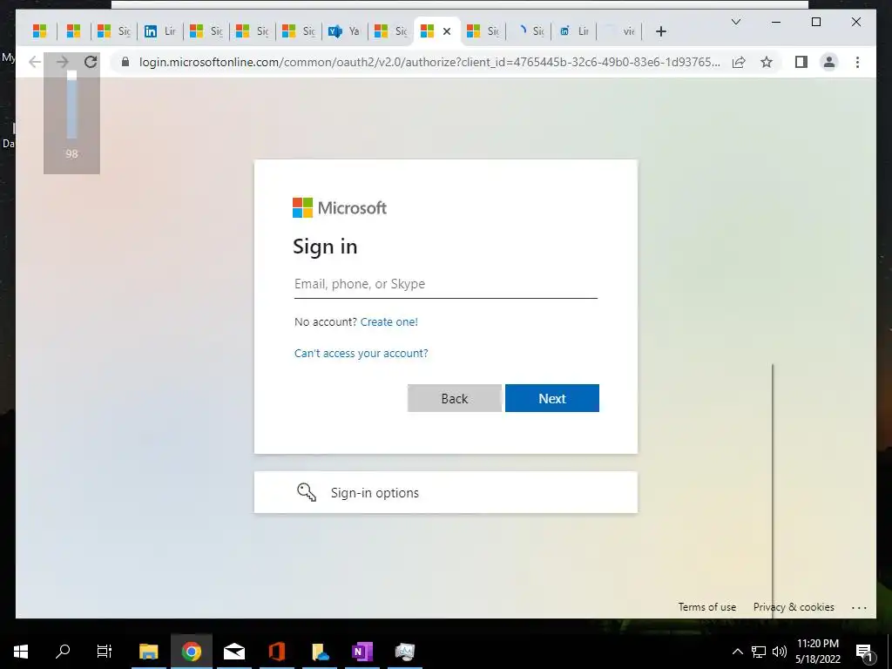
Task: Open the clock showing 11:20 PM
Action: pos(817,652)
